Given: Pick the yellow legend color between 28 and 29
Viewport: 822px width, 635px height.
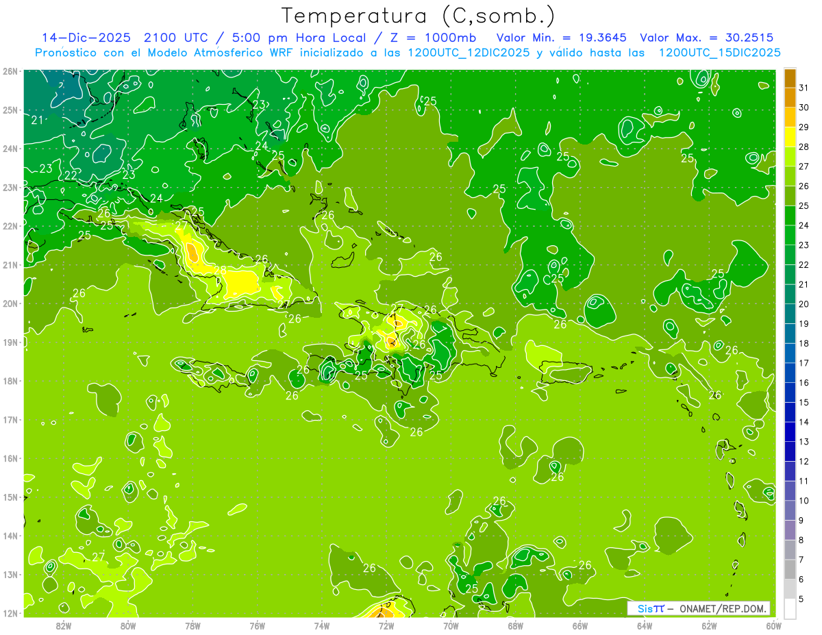Looking at the screenshot, I should coord(790,137).
